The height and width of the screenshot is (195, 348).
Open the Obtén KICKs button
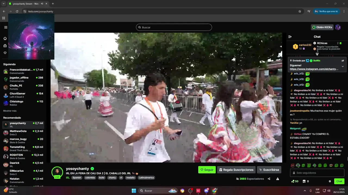coord(322,27)
